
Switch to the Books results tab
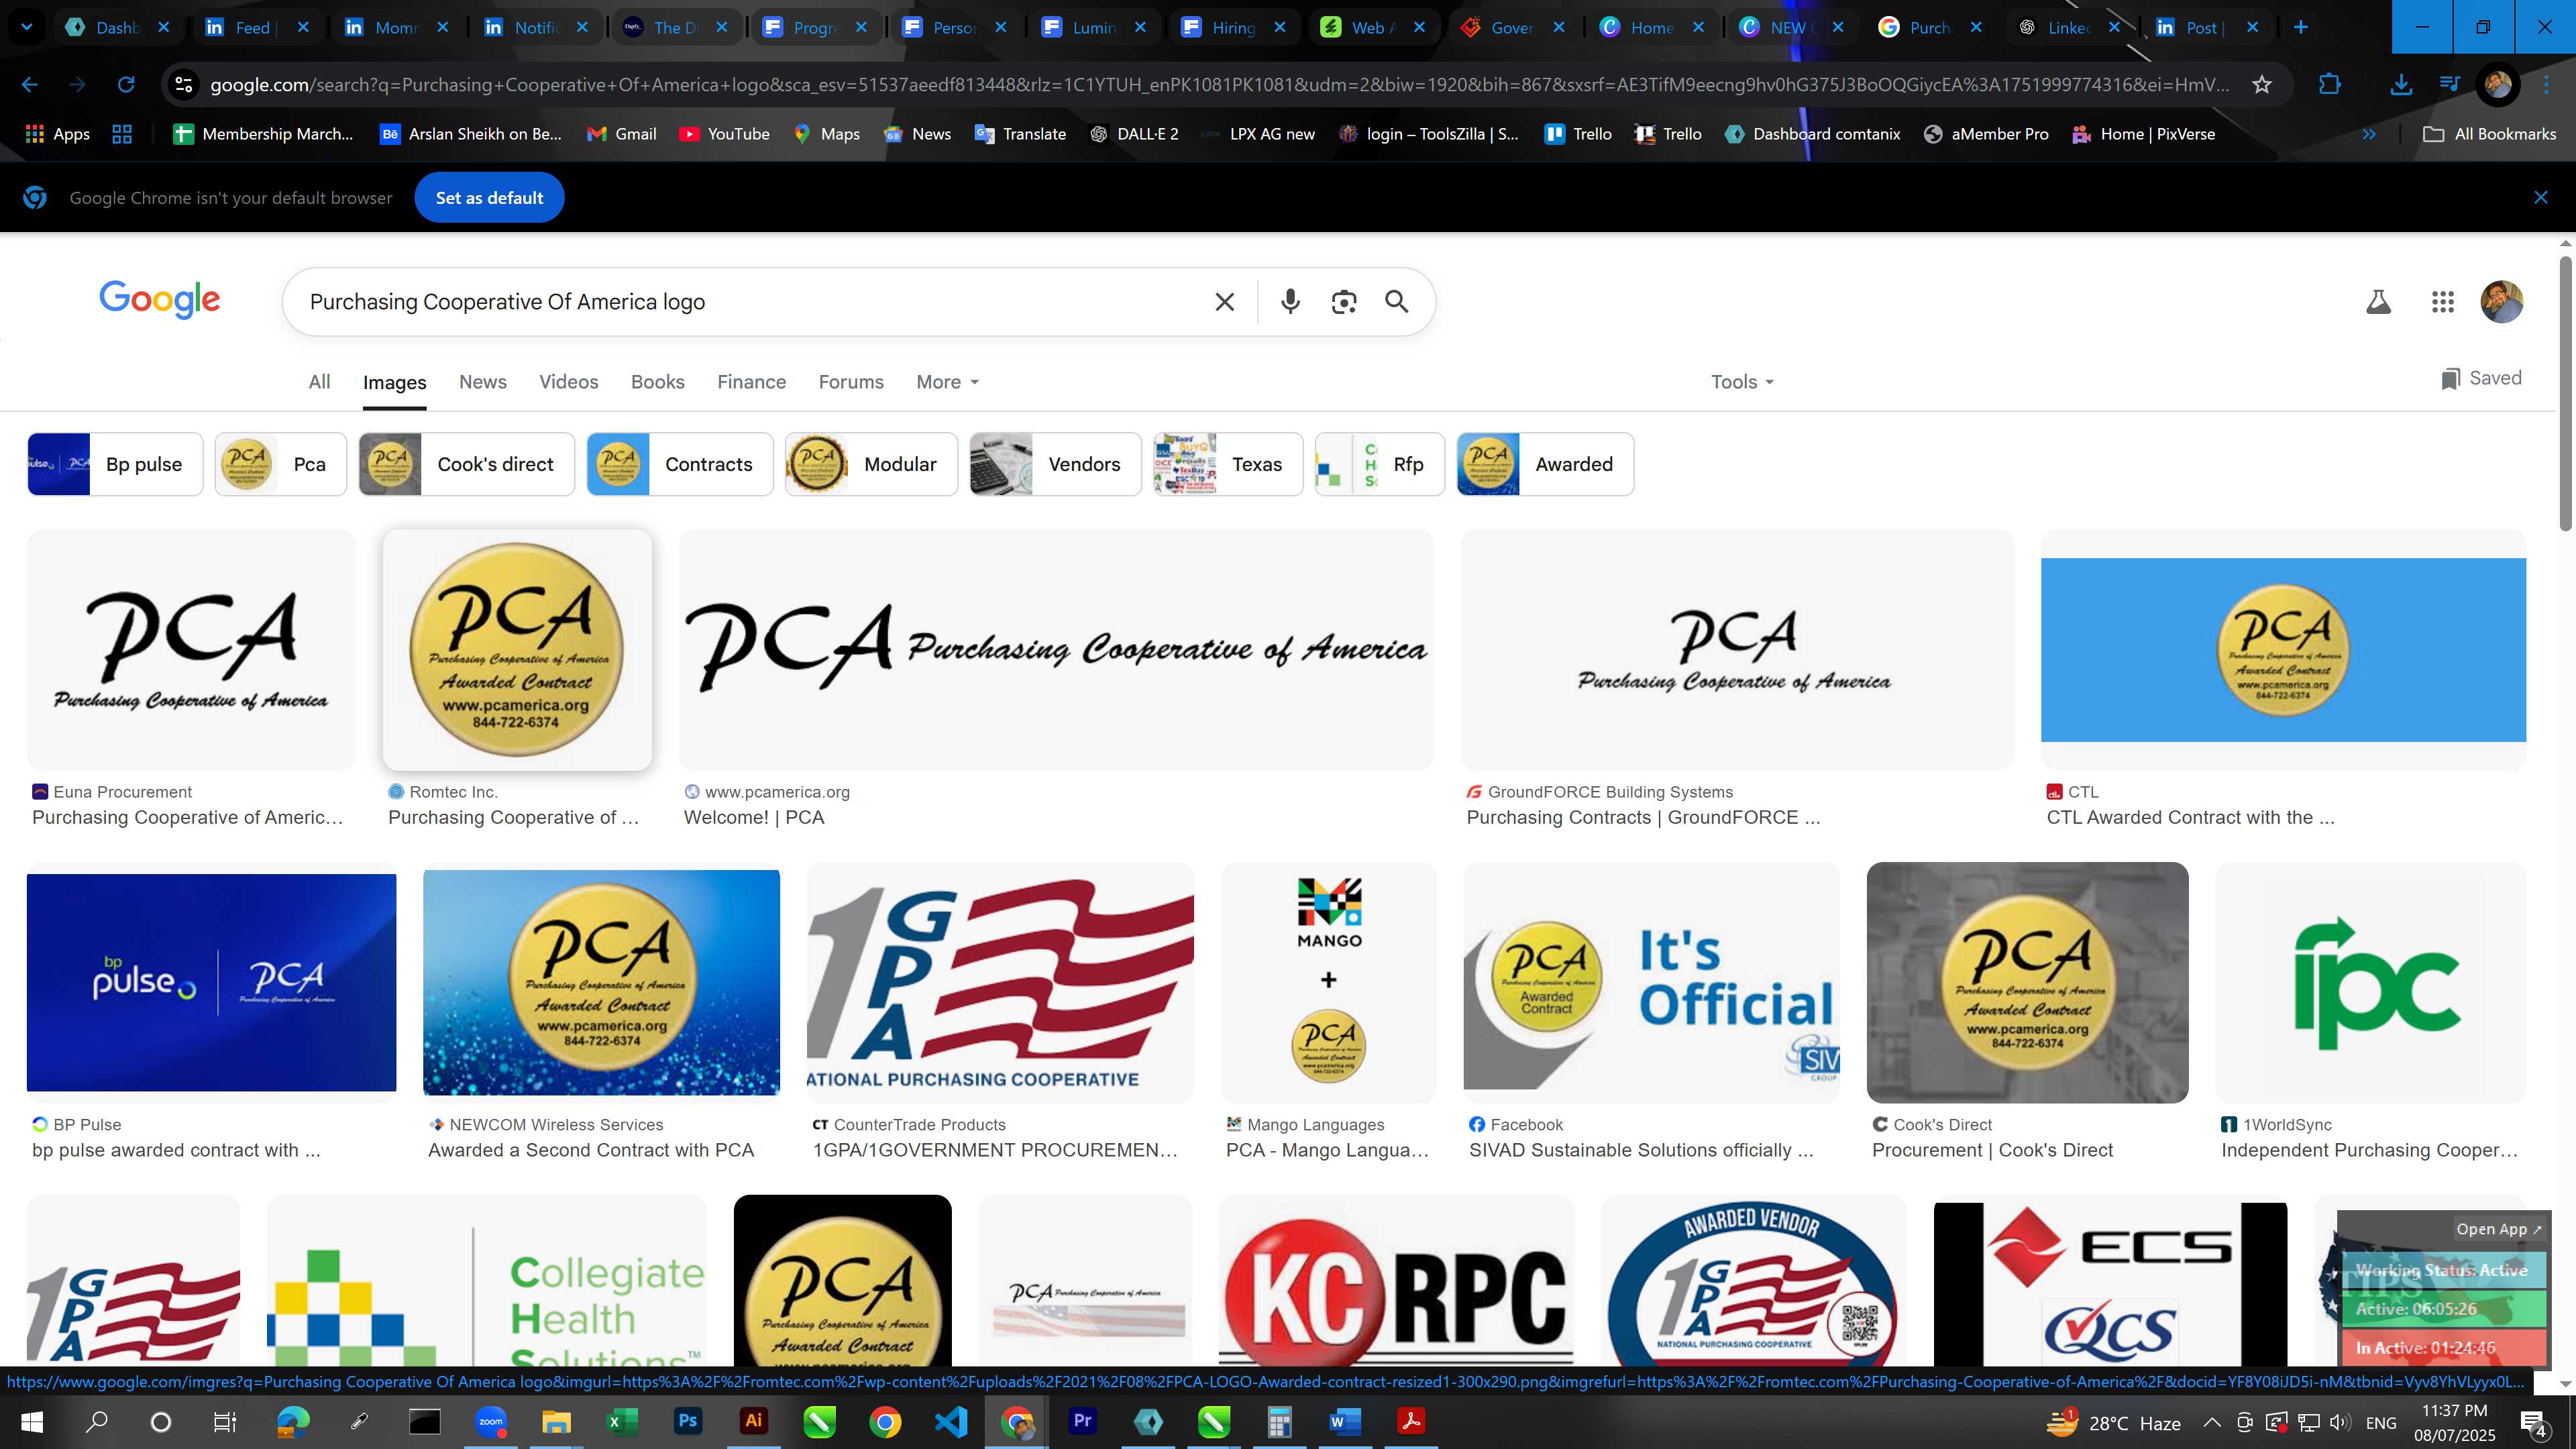658,382
